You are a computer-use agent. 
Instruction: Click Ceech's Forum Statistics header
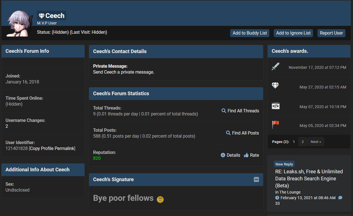176,94
